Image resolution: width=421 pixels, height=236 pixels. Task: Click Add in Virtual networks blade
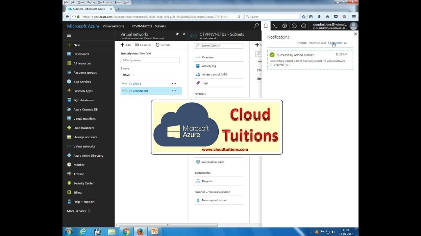pos(126,45)
